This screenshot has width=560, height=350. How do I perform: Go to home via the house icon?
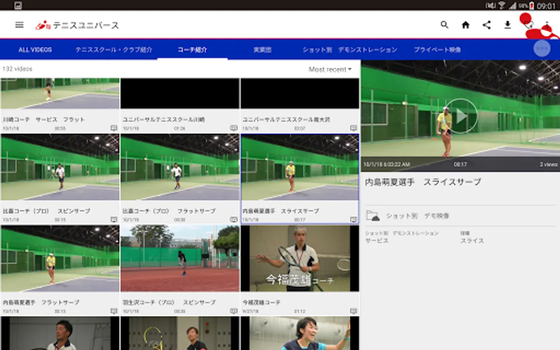click(x=465, y=25)
